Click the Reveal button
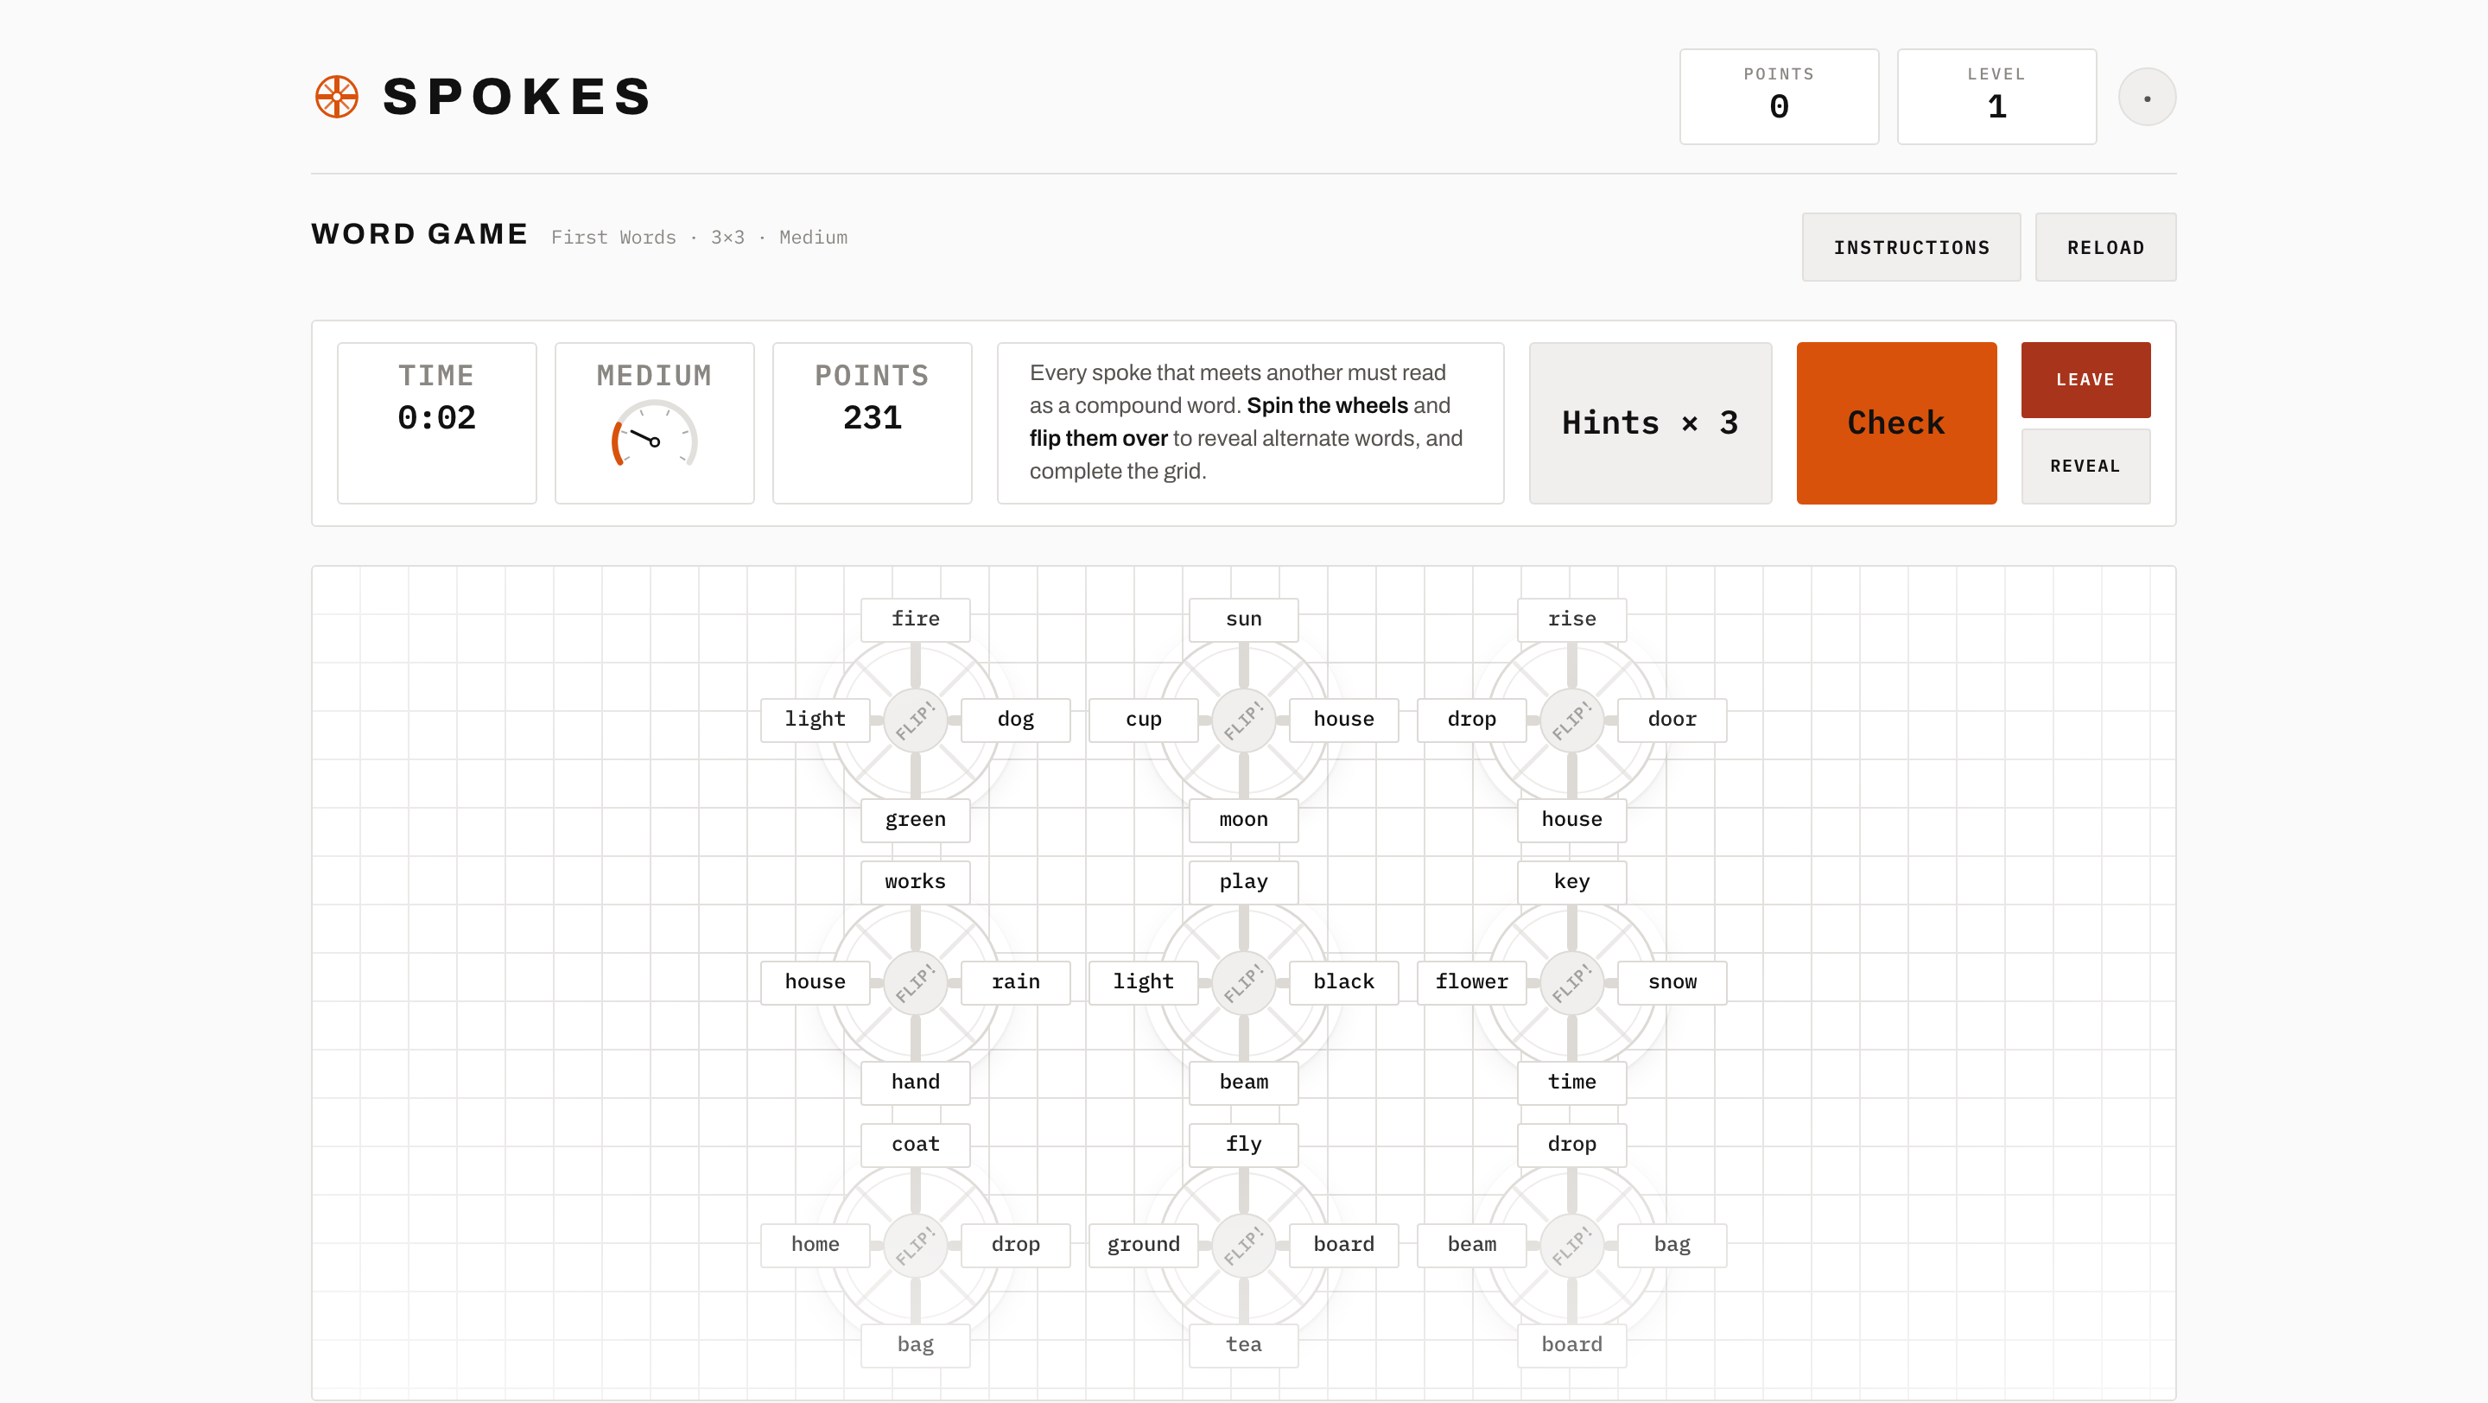The image size is (2488, 1403). [2085, 467]
